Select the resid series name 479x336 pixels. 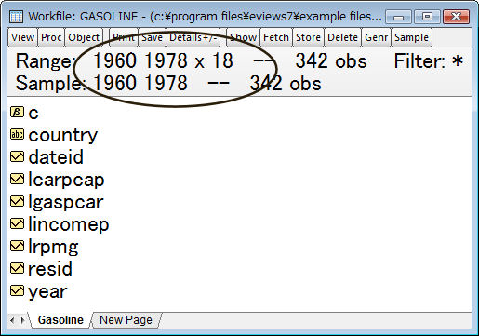click(x=50, y=269)
